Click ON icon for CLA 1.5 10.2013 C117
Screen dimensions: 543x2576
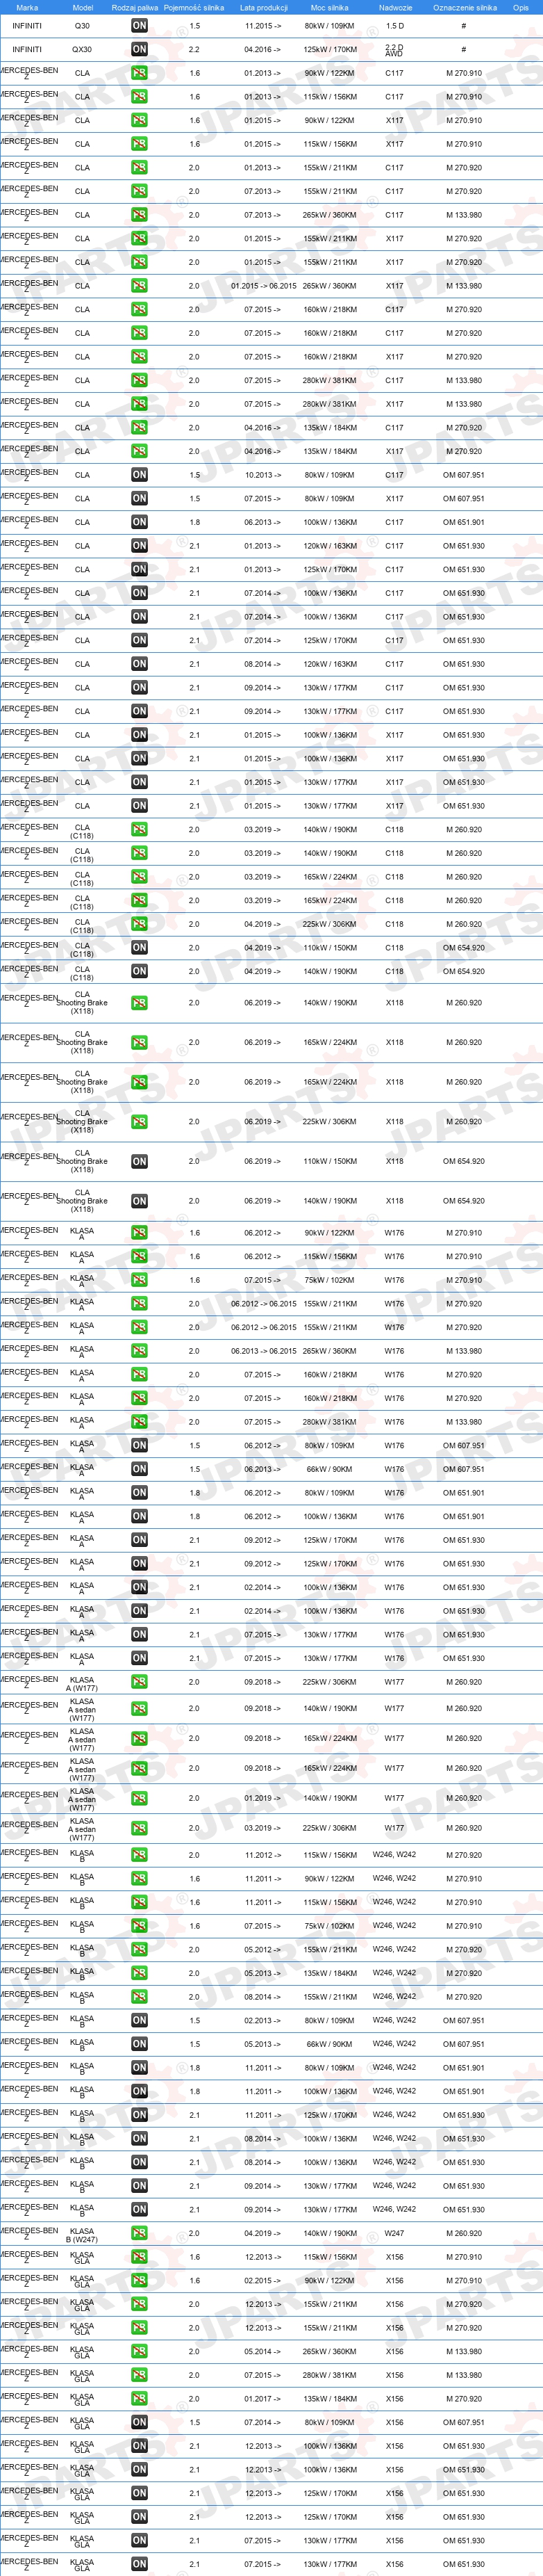(x=139, y=475)
